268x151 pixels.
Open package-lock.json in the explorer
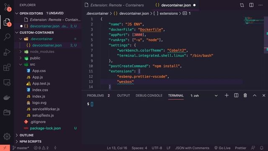pyautogui.click(x=45, y=128)
